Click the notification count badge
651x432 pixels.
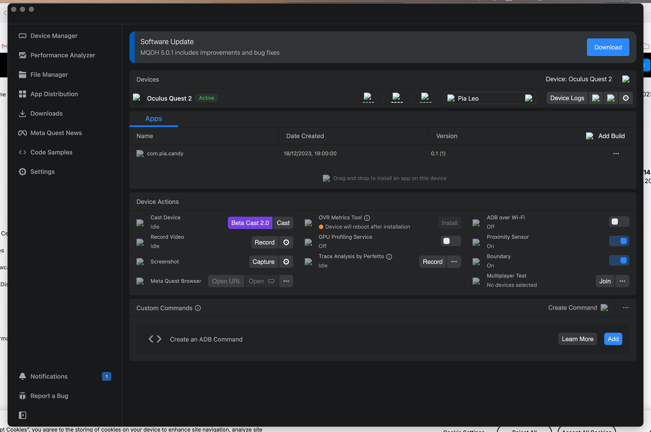coord(106,376)
